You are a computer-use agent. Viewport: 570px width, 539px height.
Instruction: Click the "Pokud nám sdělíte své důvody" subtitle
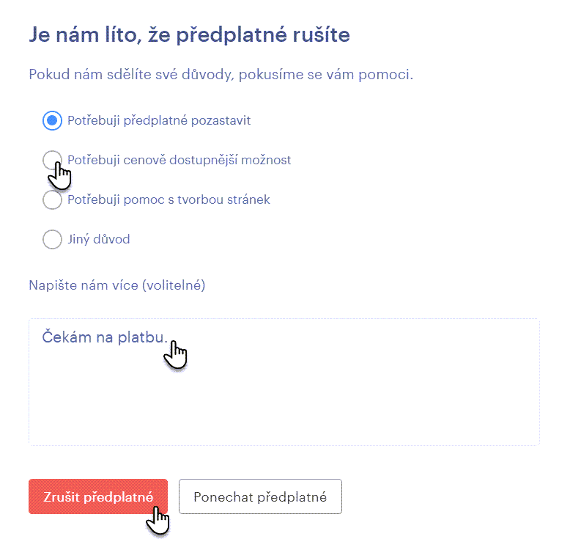pos(221,75)
